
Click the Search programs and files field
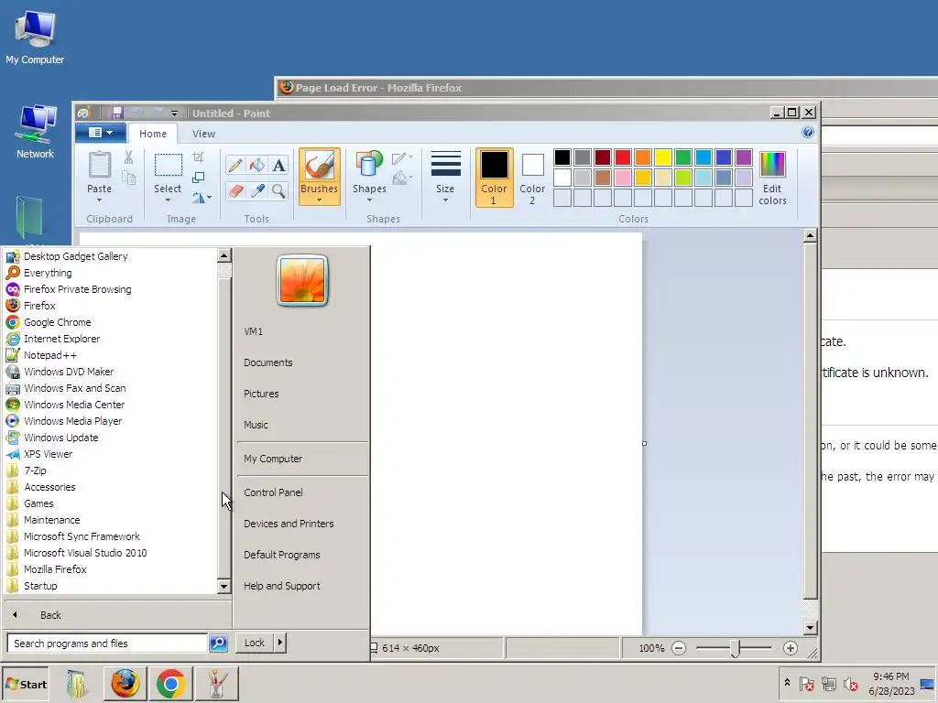click(107, 644)
